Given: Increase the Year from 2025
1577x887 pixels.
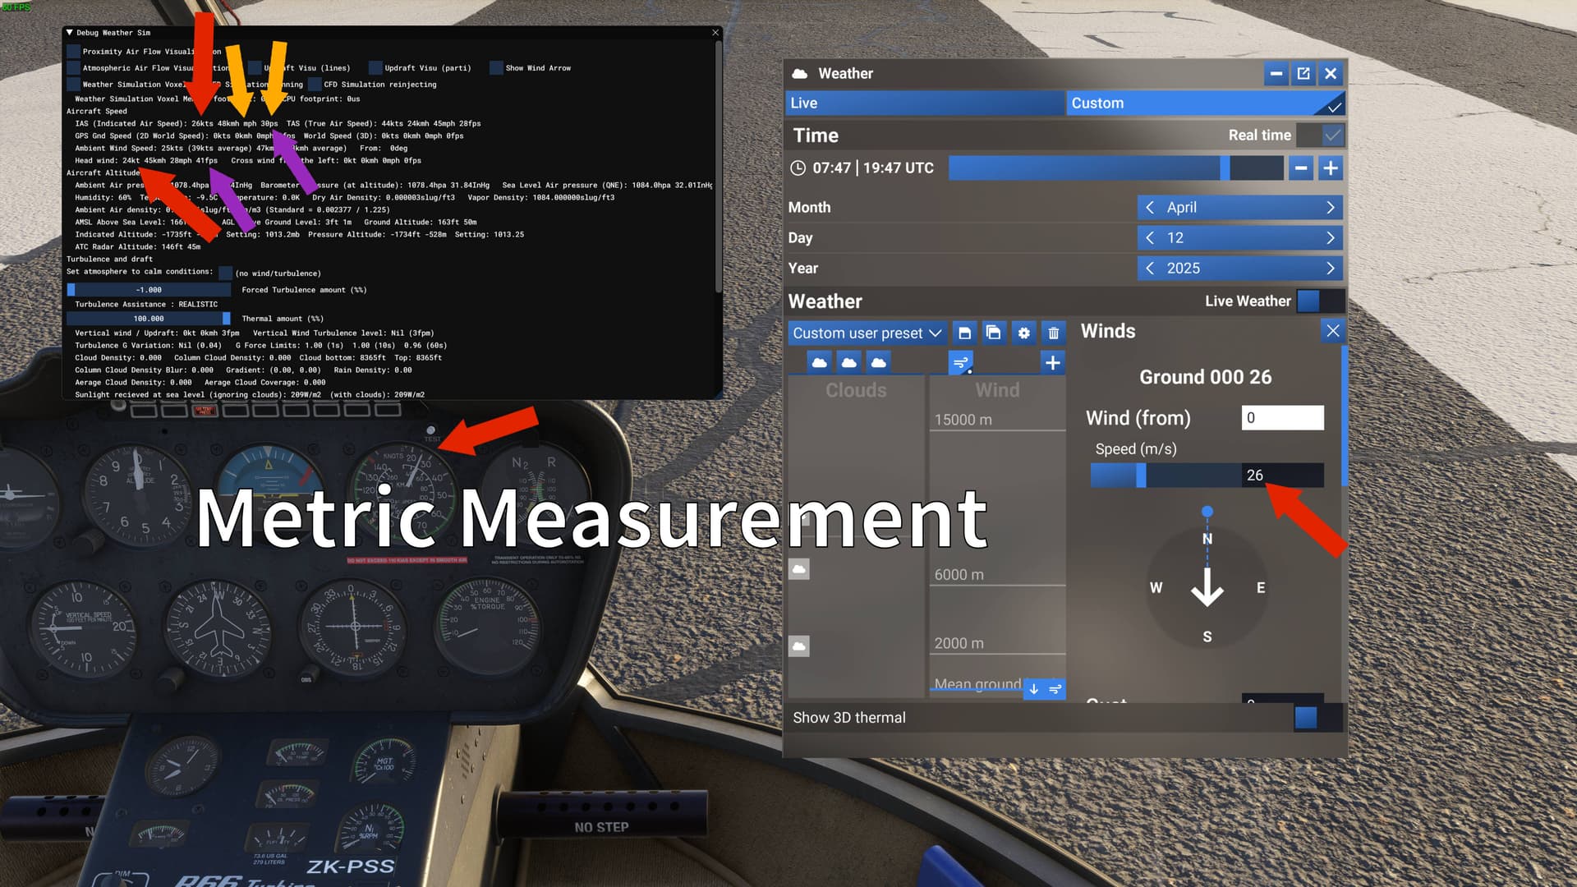Looking at the screenshot, I should [1331, 269].
